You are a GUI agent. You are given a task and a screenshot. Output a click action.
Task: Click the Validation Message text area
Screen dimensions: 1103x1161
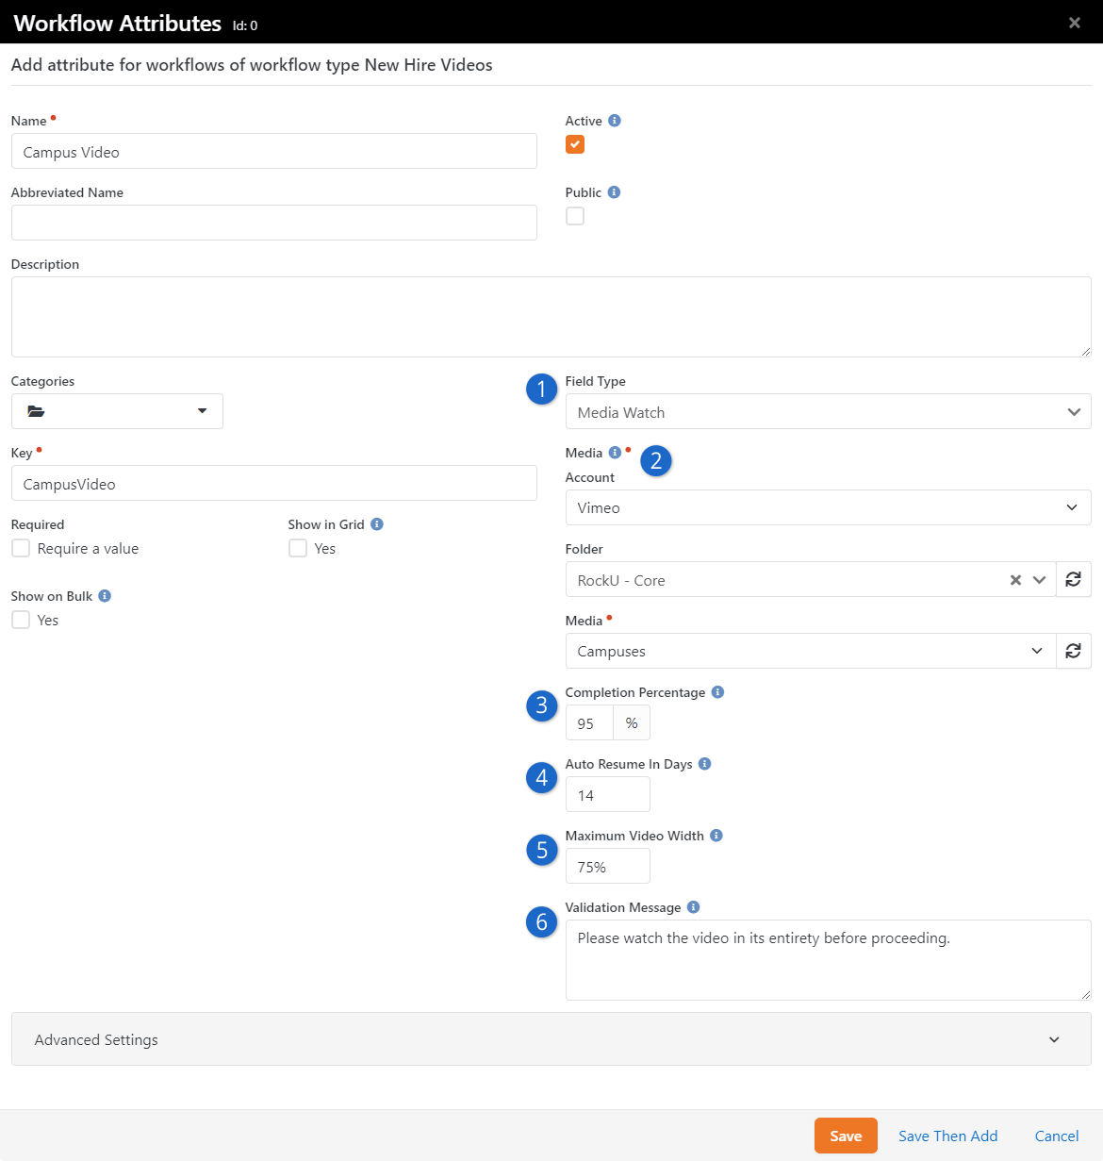tap(828, 960)
